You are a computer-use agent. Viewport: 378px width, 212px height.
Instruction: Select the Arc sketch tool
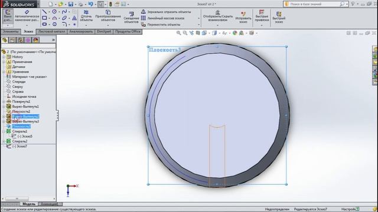pyautogui.click(x=54, y=18)
